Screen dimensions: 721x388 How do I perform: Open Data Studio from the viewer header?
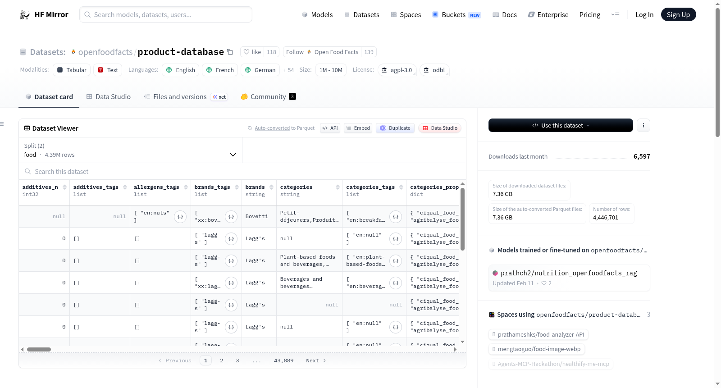pyautogui.click(x=440, y=128)
